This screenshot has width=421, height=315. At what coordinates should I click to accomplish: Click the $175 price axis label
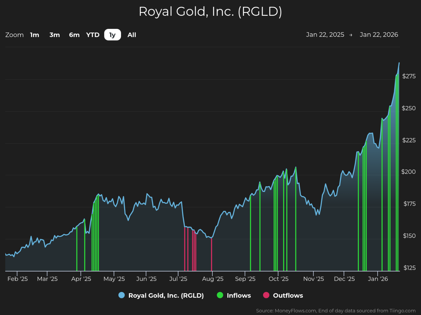410,204
